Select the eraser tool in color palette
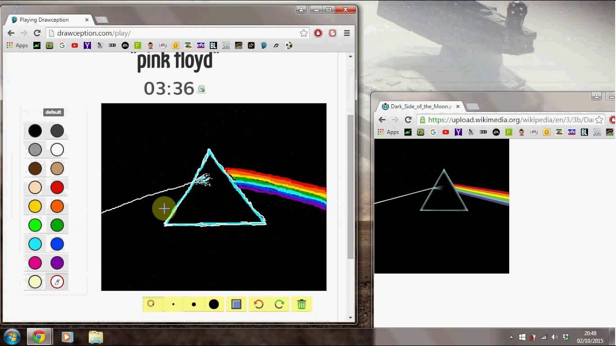This screenshot has height=346, width=616. point(57,282)
